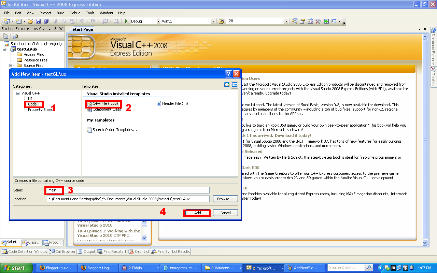This screenshot has width=437, height=273.
Task: Open the wordpress.txt taskbar item
Action: (181, 268)
